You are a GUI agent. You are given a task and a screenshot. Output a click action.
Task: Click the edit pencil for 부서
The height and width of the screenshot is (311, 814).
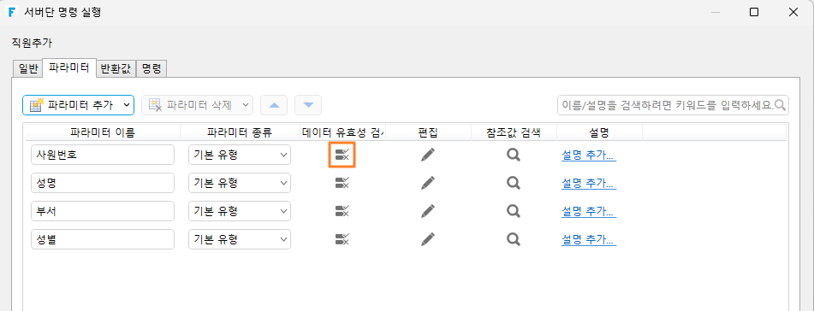[428, 210]
